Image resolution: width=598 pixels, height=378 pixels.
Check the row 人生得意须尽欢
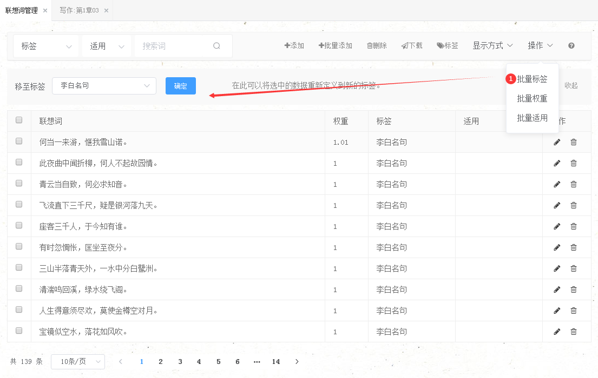19,309
